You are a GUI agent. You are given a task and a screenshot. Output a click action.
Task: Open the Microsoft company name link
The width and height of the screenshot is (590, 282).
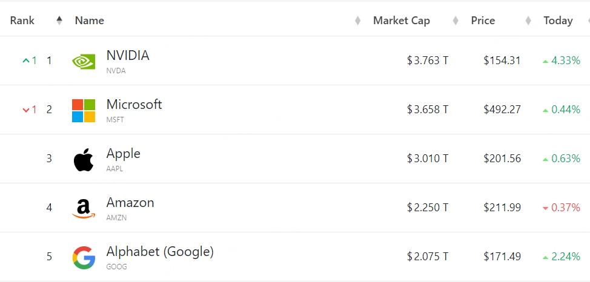tap(134, 105)
